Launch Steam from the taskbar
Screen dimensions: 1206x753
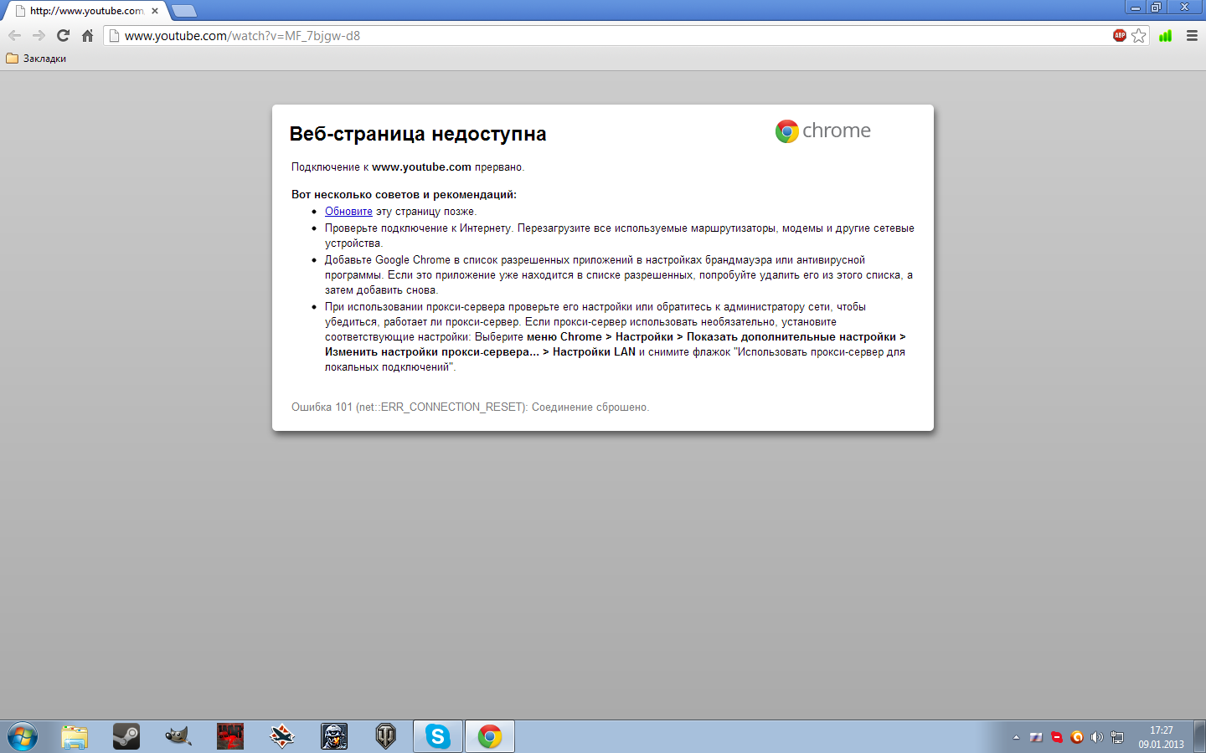126,736
